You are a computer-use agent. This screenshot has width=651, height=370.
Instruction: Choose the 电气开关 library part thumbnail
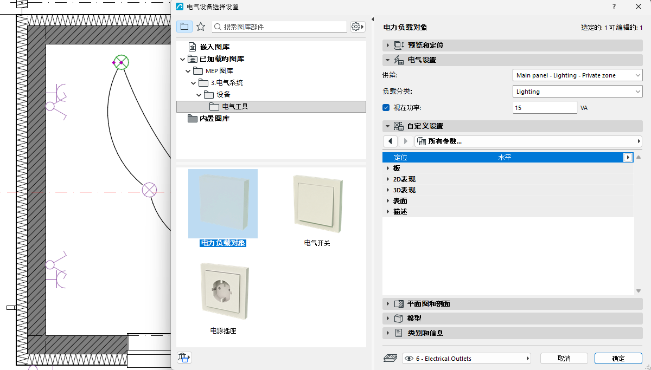click(317, 204)
